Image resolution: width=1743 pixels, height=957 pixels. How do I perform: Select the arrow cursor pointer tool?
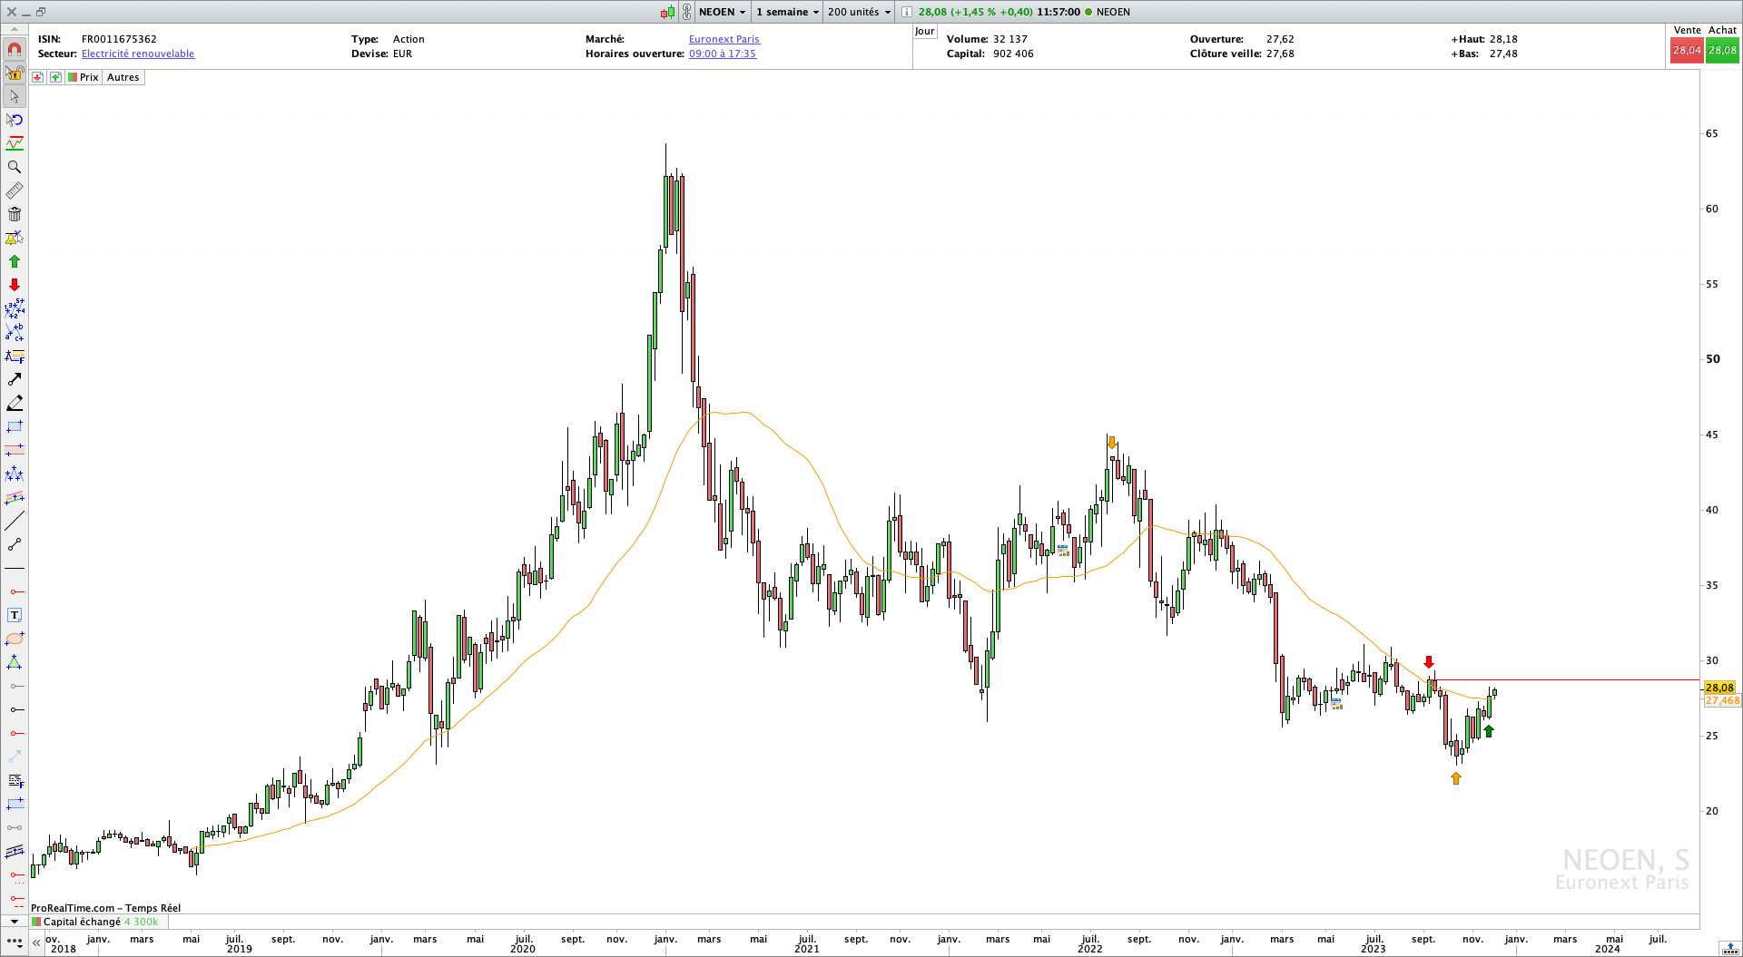click(15, 96)
